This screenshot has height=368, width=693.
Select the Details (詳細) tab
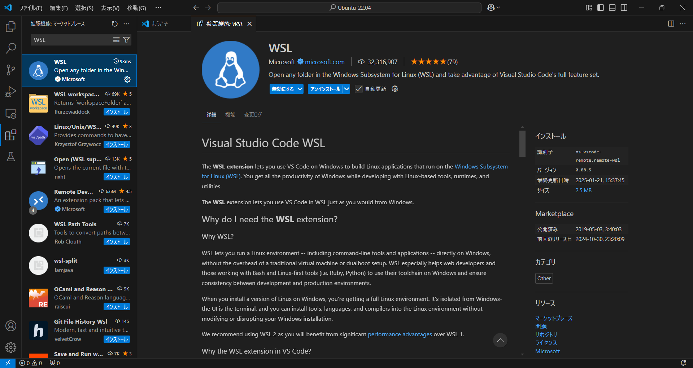(211, 114)
